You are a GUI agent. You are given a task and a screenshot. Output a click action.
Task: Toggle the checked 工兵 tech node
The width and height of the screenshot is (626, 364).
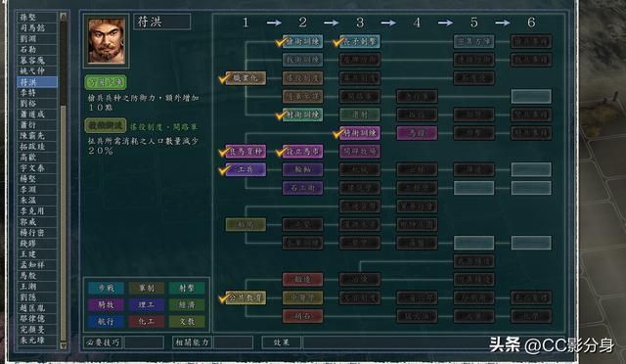(246, 170)
